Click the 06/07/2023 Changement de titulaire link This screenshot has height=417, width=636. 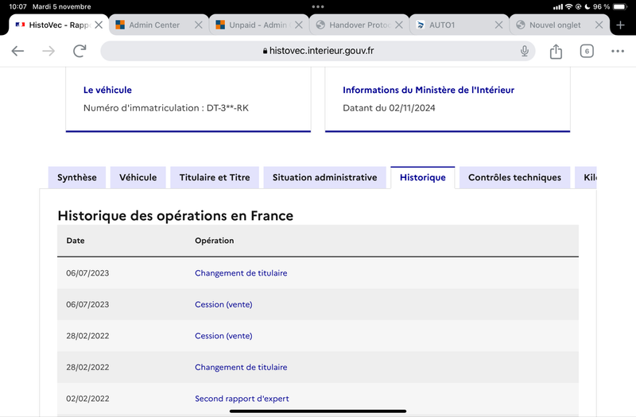pos(241,273)
